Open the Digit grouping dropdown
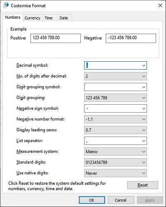166x207 pixels. [115, 98]
